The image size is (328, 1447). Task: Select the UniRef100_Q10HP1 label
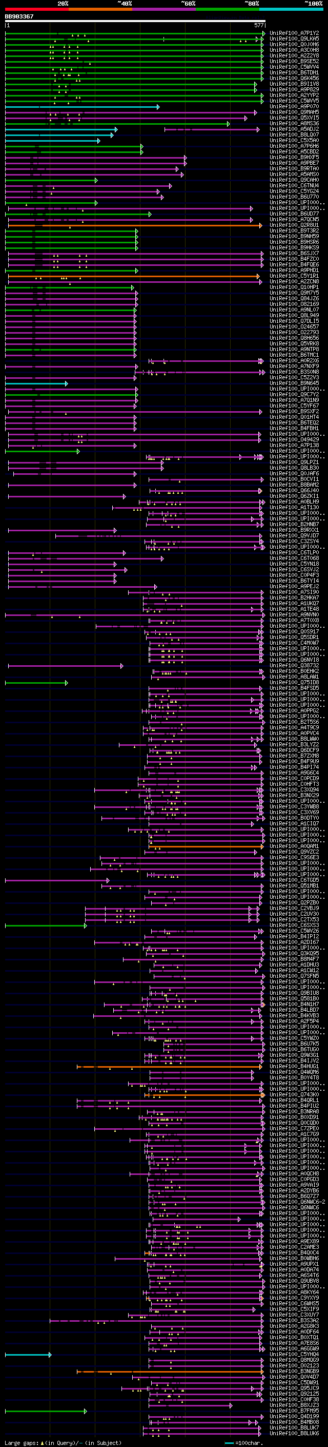pyautogui.click(x=294, y=287)
